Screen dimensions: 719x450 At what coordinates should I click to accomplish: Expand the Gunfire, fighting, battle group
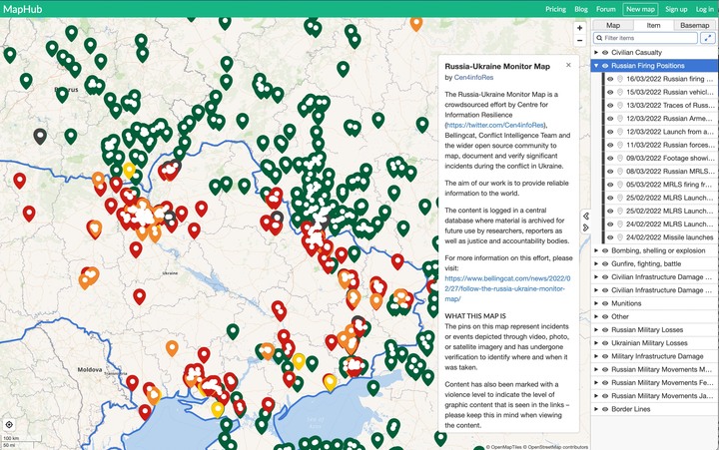596,264
